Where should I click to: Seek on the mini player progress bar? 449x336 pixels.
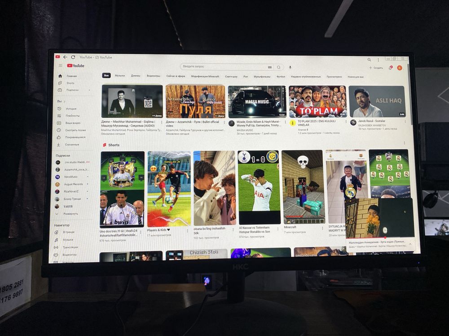(379, 237)
